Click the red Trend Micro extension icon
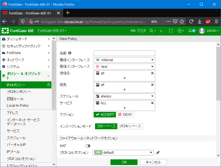 208,21
